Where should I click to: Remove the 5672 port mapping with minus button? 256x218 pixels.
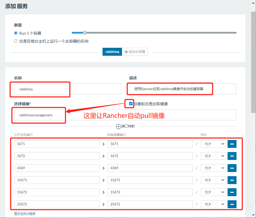[232, 156]
